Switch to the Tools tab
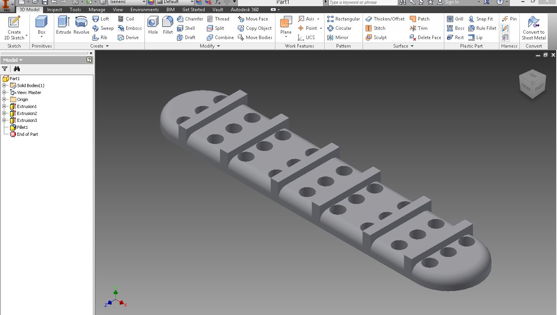This screenshot has height=315, width=557. click(75, 10)
